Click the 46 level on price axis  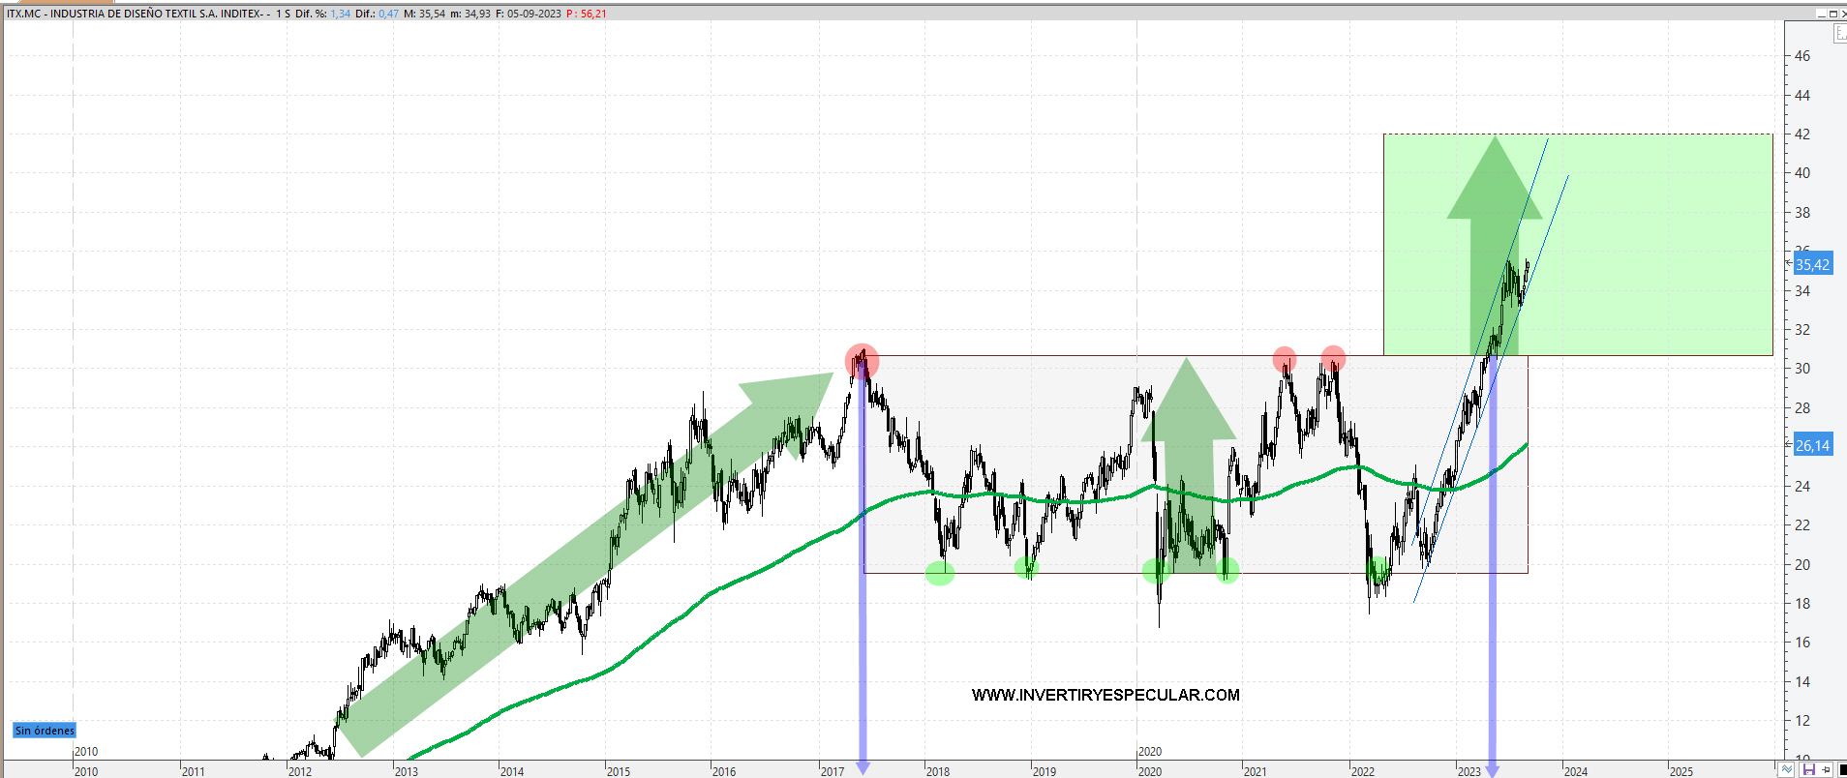coord(1802,56)
